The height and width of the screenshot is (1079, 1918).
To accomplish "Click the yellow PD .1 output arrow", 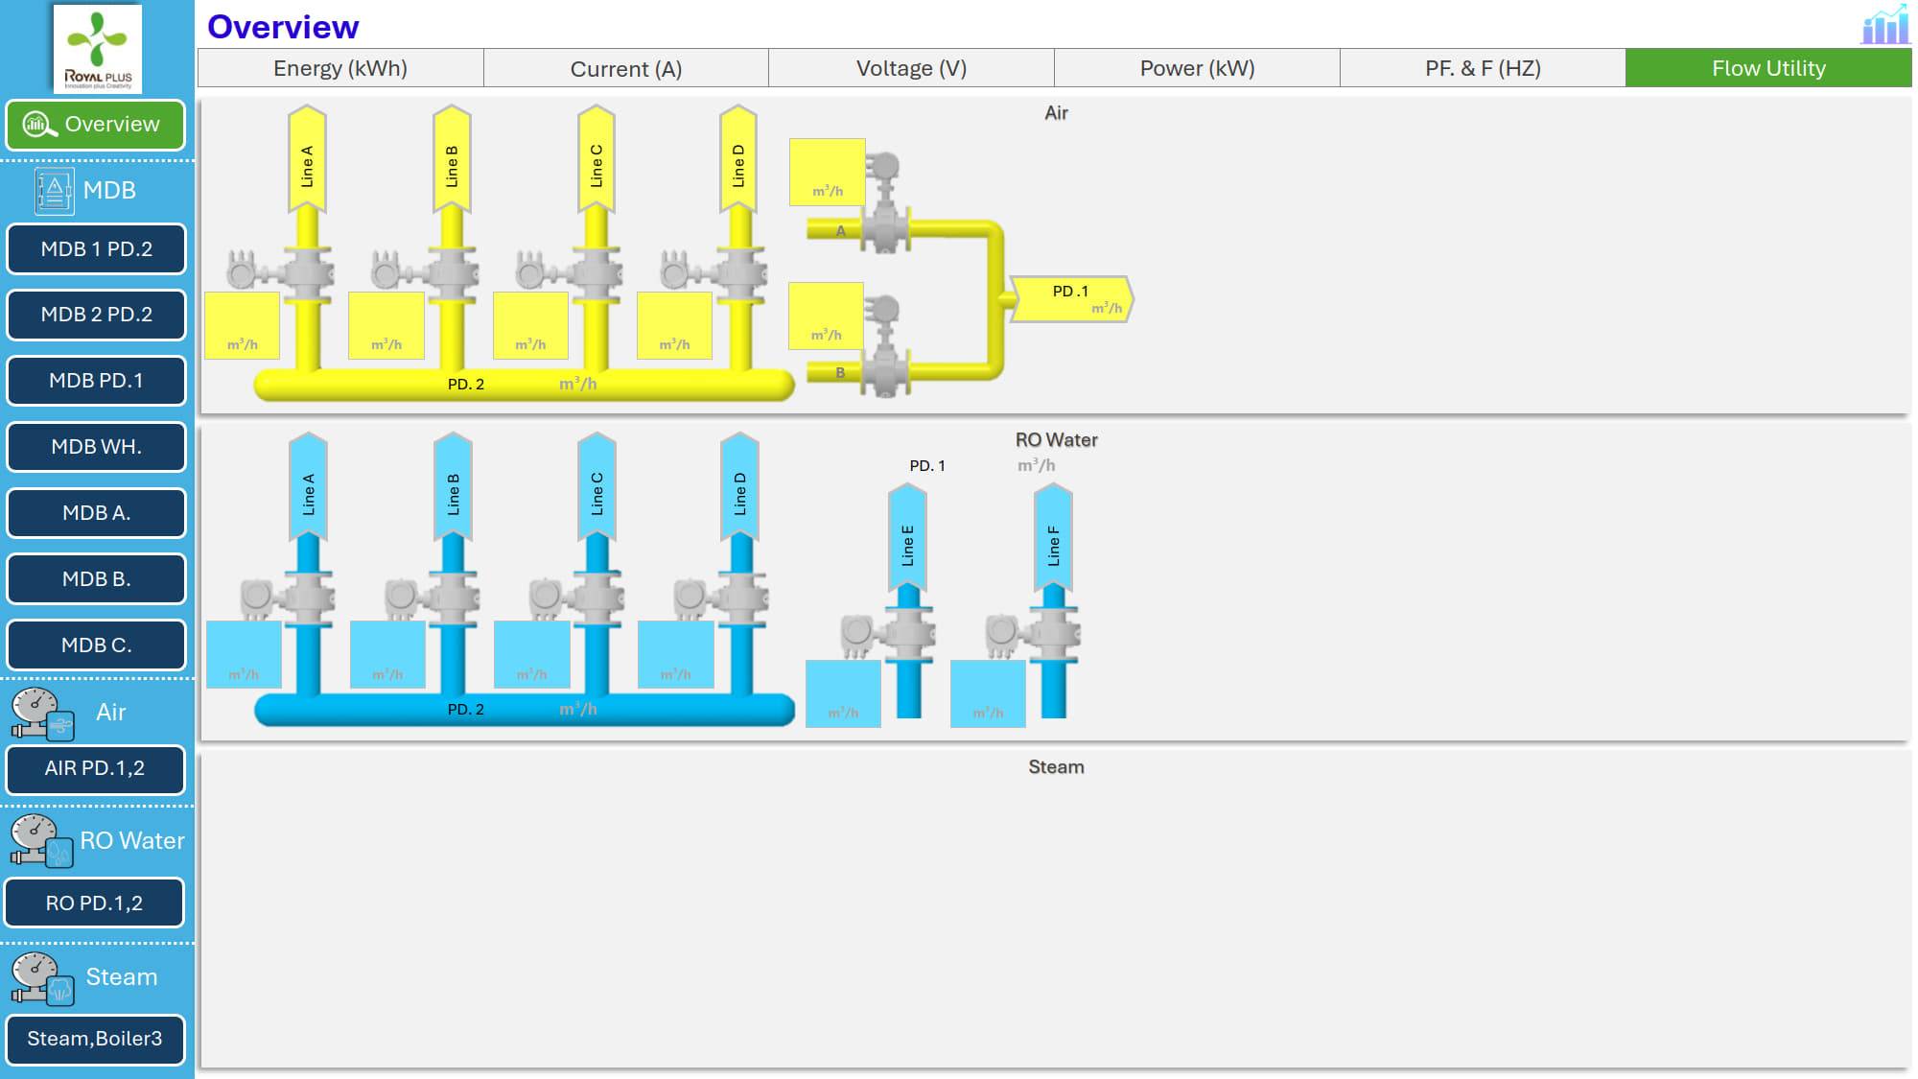I will [x=1070, y=299].
